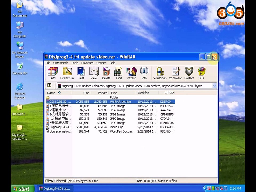The height and width of the screenshot is (192, 256).
Task: Click the Protect archive icon
Action: [x=189, y=73]
